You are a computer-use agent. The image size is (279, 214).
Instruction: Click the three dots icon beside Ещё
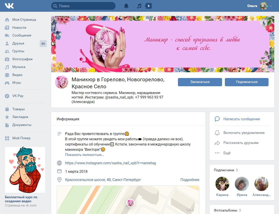217,153
